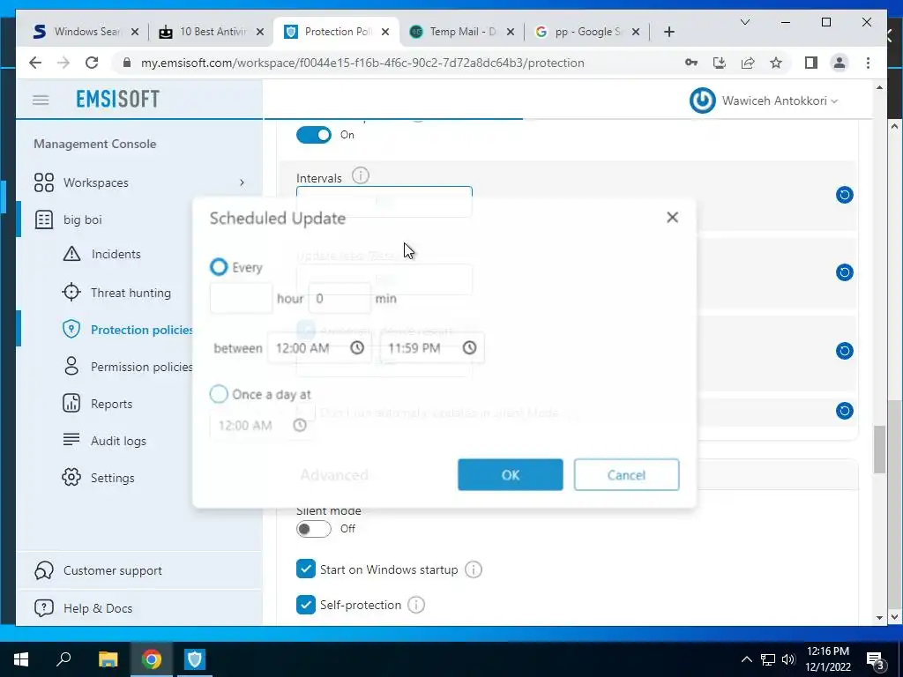Open Customer support link
The width and height of the screenshot is (903, 677).
coord(112,570)
